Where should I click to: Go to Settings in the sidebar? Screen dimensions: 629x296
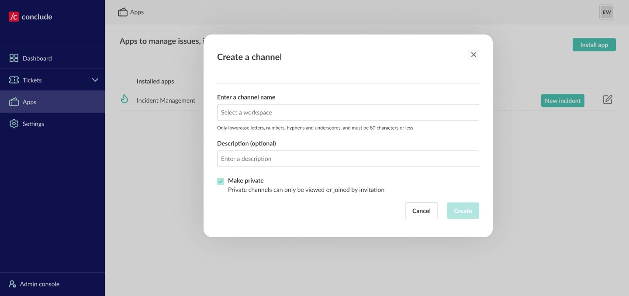click(x=33, y=124)
